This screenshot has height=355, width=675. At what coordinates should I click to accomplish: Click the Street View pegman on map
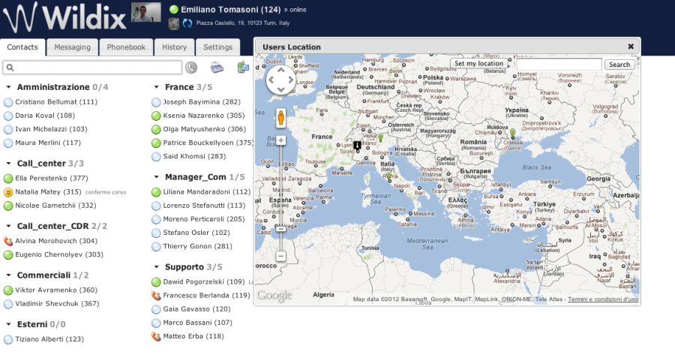point(280,117)
